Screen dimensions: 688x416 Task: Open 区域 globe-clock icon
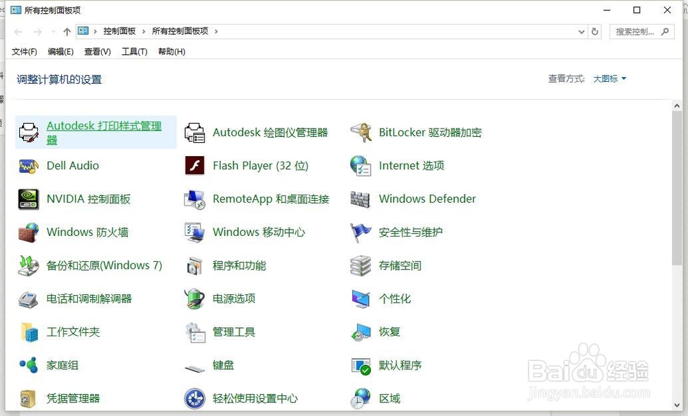(361, 398)
